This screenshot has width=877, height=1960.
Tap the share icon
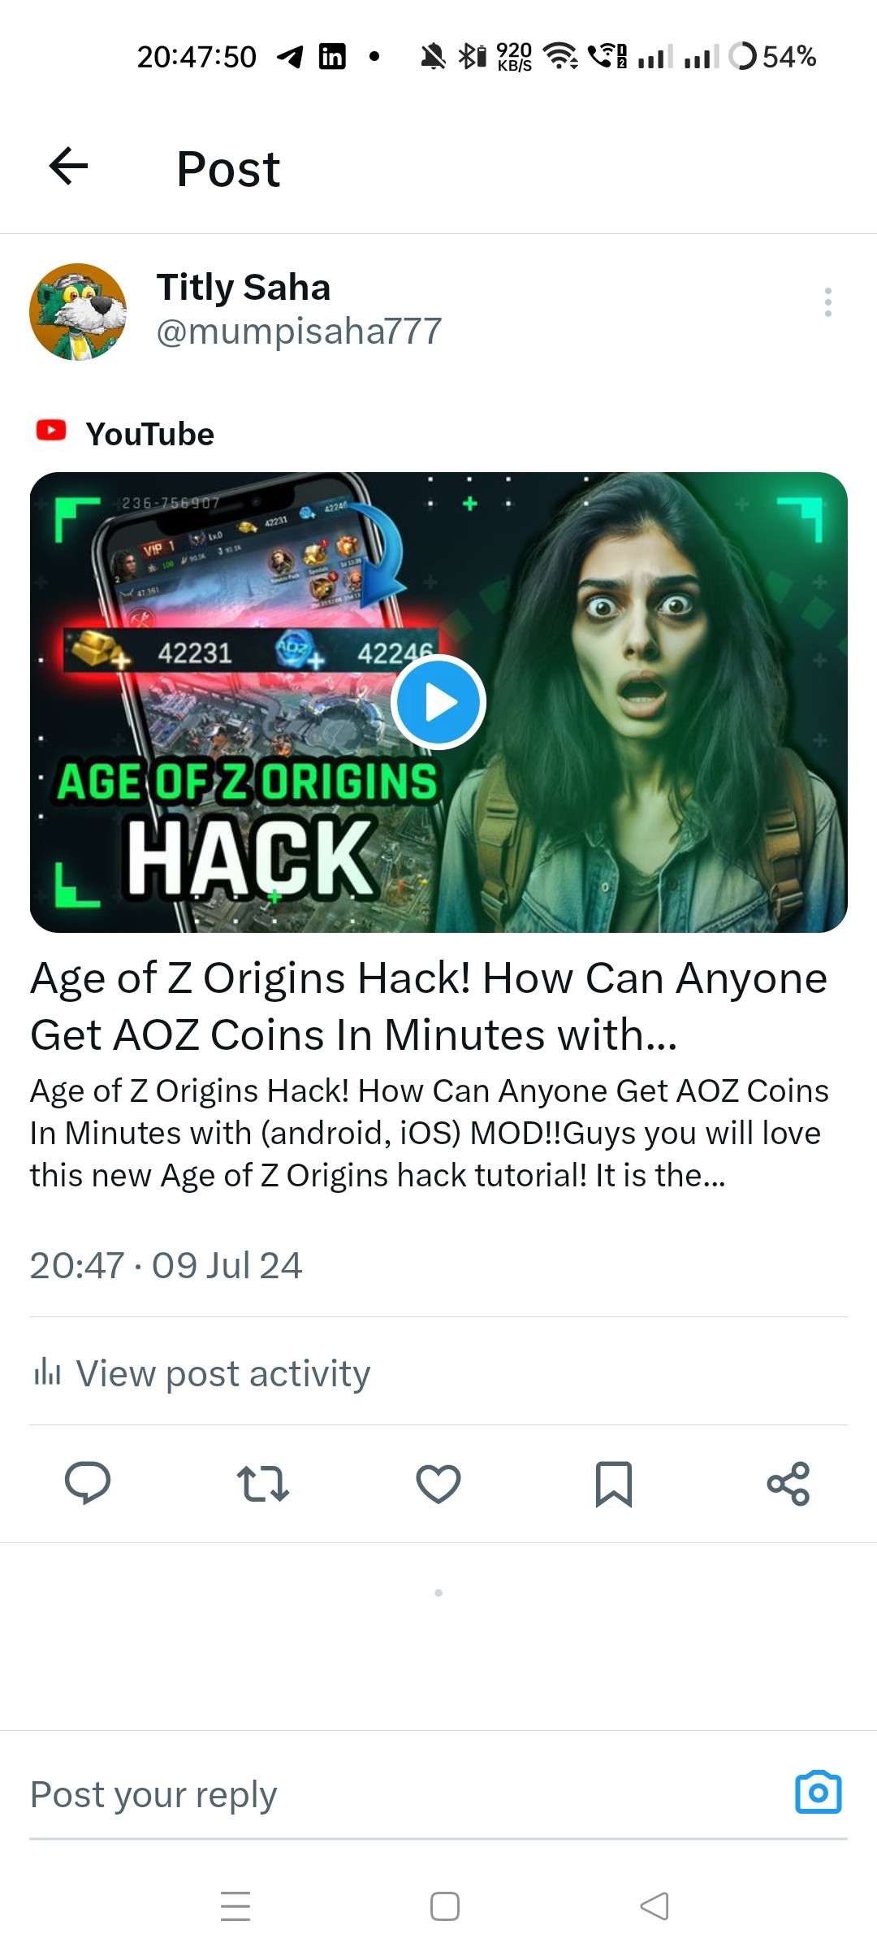click(x=788, y=1484)
